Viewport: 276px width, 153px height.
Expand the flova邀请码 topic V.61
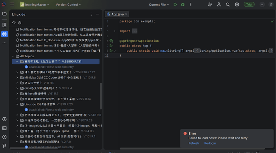pyautogui.click(x=17, y=94)
